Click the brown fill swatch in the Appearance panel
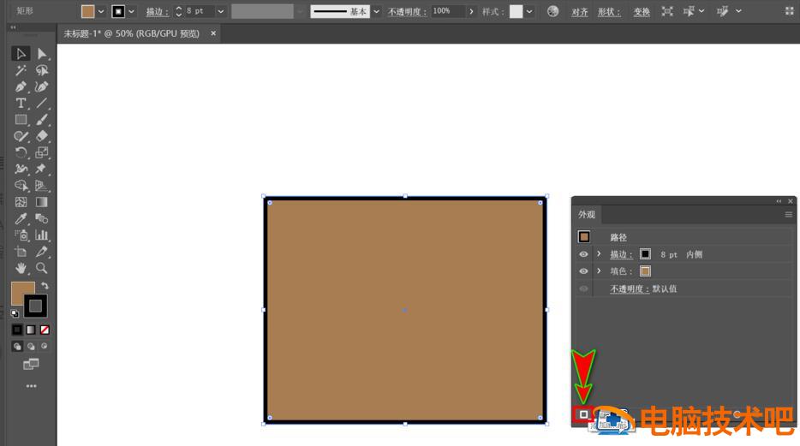Image resolution: width=800 pixels, height=446 pixels. click(x=645, y=271)
